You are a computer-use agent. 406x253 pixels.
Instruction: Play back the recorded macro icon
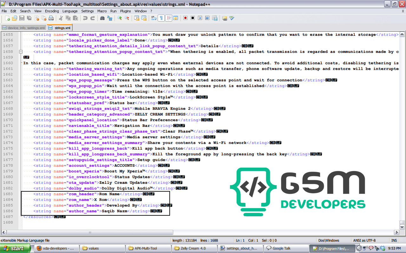coord(200,18)
